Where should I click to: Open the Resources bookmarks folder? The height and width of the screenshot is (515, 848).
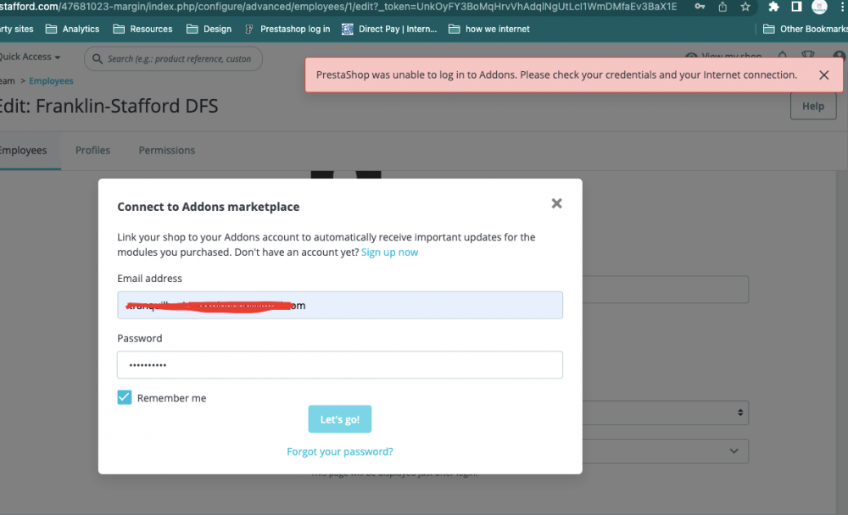pyautogui.click(x=142, y=29)
